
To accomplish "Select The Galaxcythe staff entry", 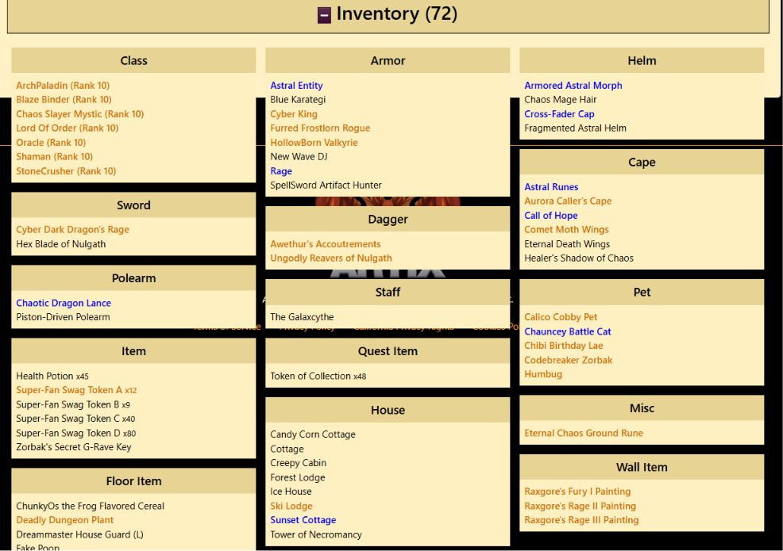I will [302, 317].
